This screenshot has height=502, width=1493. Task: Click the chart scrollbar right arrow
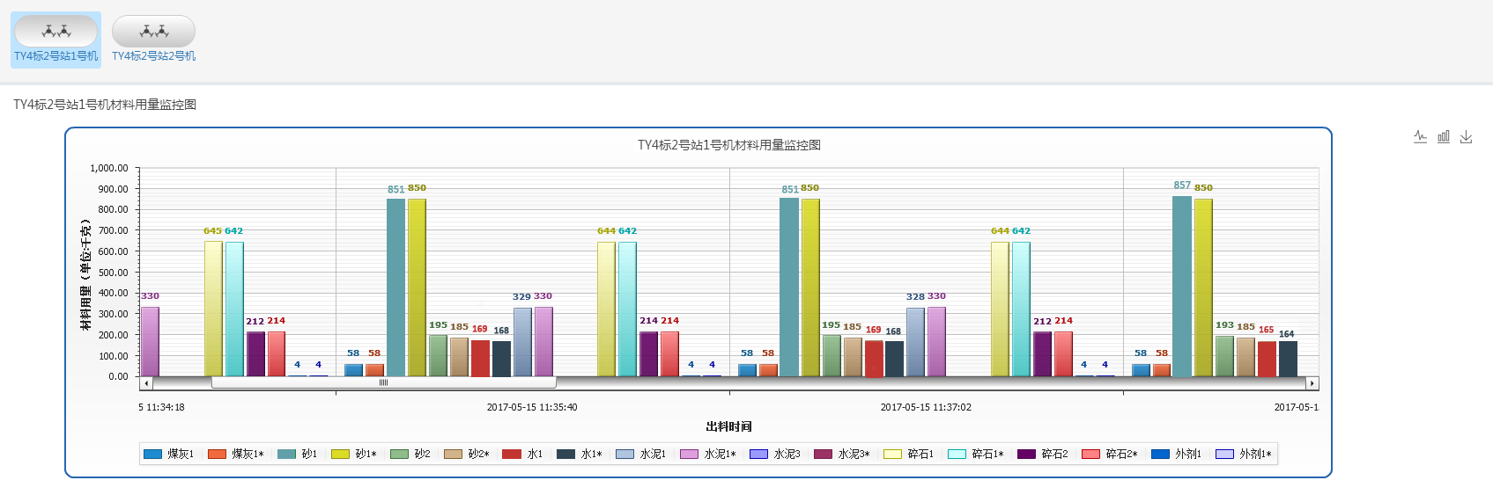[x=1312, y=383]
